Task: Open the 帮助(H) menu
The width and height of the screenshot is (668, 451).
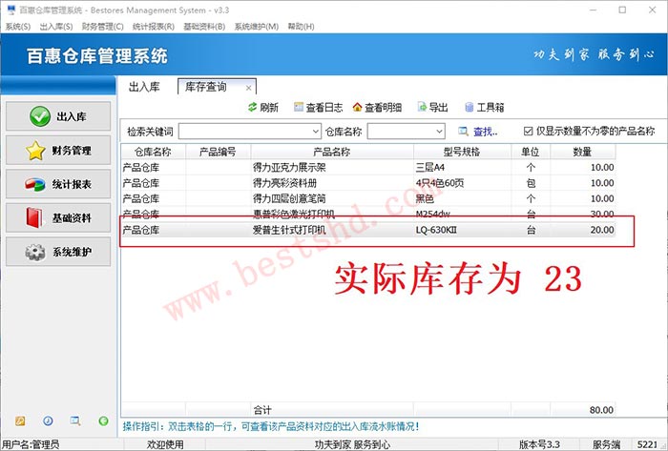Action: coord(301,27)
